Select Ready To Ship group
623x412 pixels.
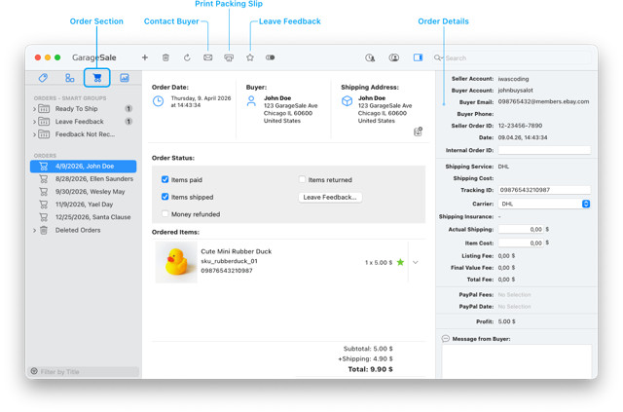[x=84, y=109]
